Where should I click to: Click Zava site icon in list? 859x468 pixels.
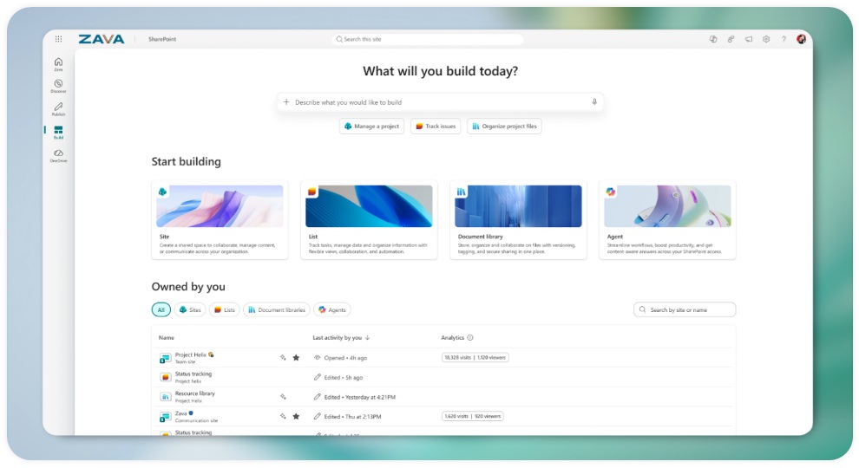point(165,417)
